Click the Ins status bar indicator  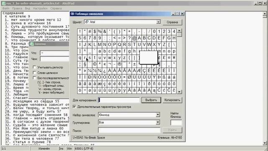click(61, 148)
